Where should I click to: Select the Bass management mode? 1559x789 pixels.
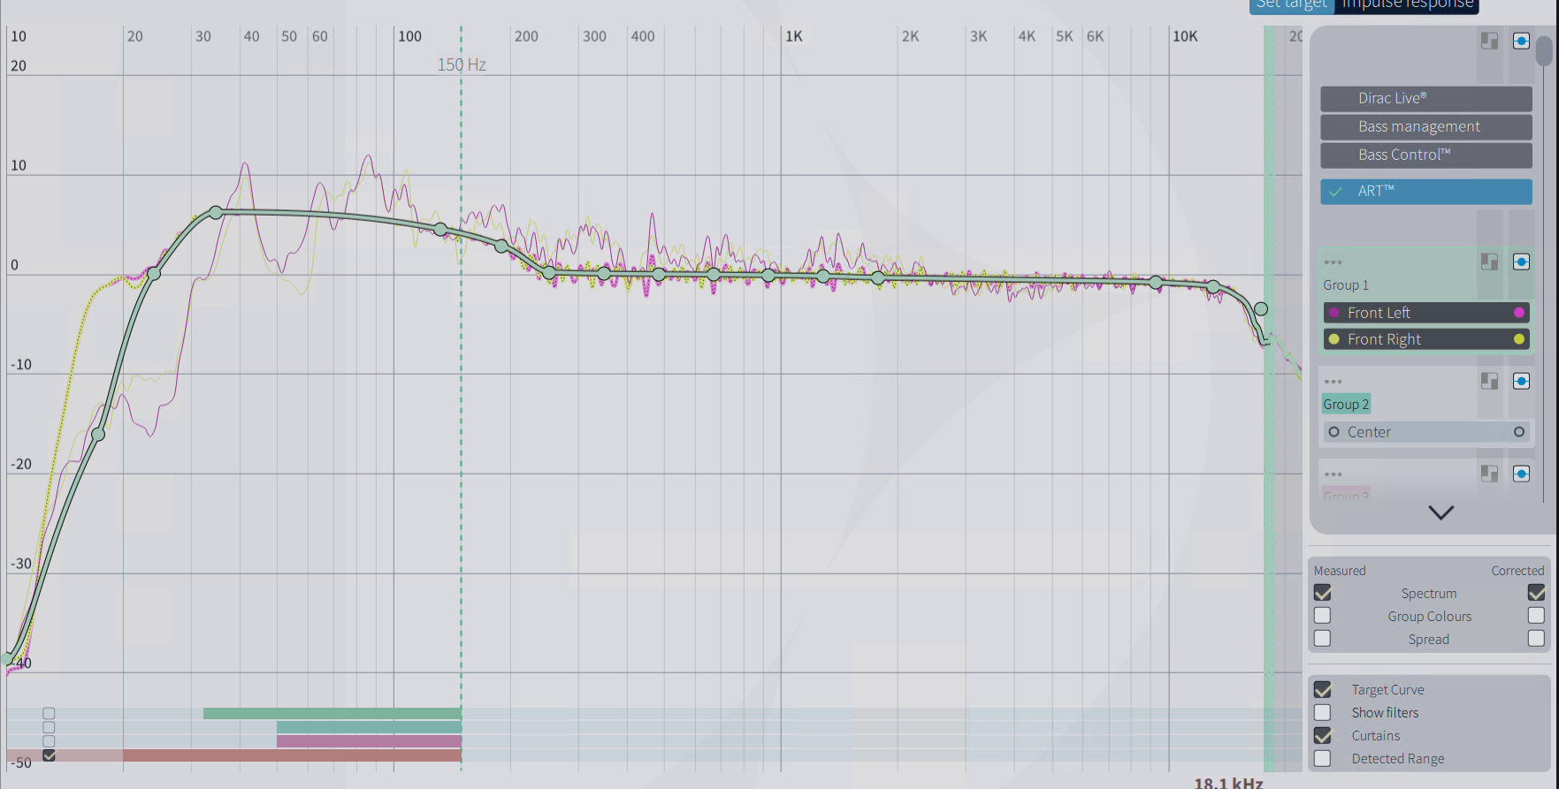(x=1425, y=126)
